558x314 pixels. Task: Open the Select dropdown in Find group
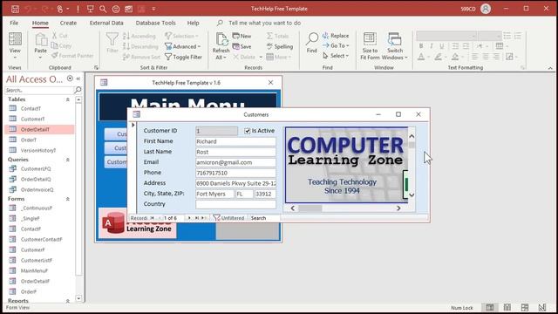tap(336, 56)
